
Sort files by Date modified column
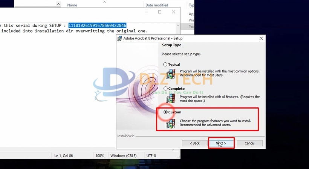coord(157,5)
